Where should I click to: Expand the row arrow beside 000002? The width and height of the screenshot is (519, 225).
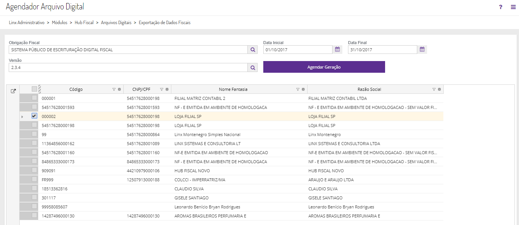pyautogui.click(x=22, y=117)
